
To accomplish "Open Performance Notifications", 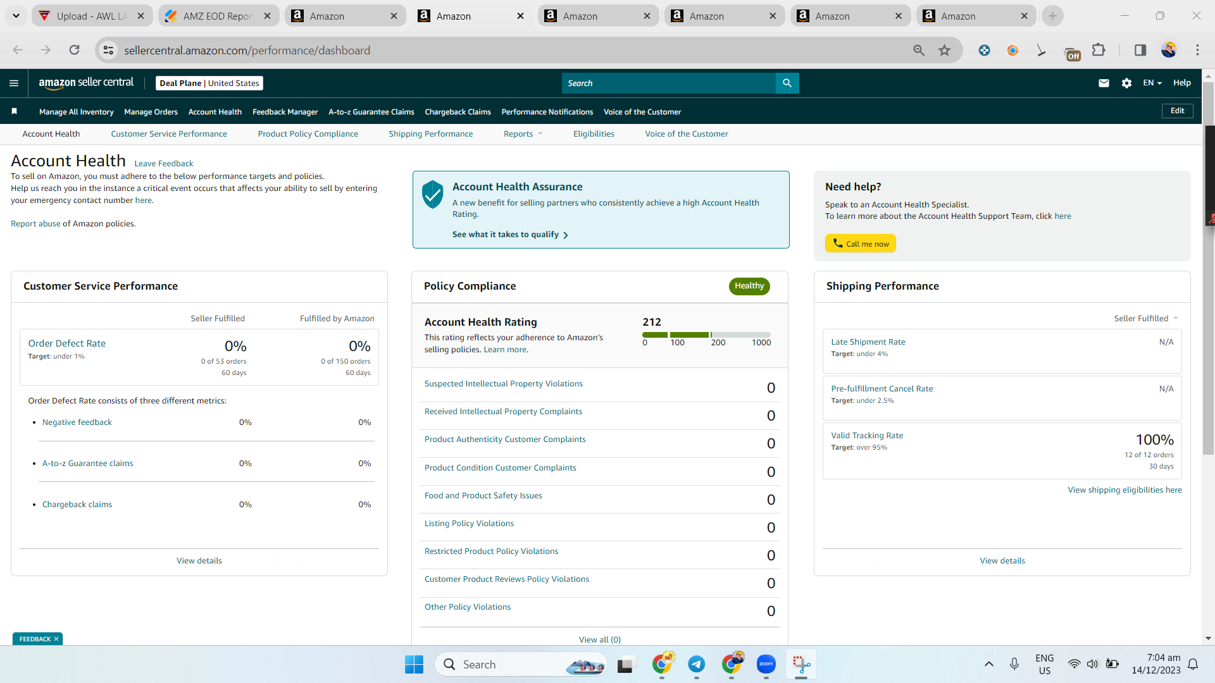I will (x=547, y=111).
